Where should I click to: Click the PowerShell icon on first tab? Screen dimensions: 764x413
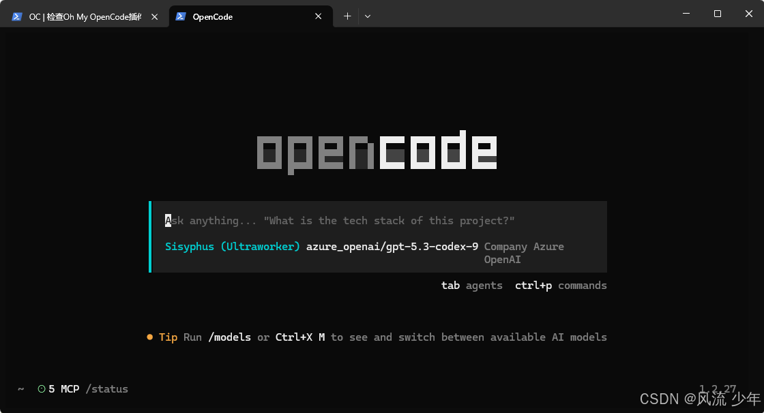click(x=17, y=16)
